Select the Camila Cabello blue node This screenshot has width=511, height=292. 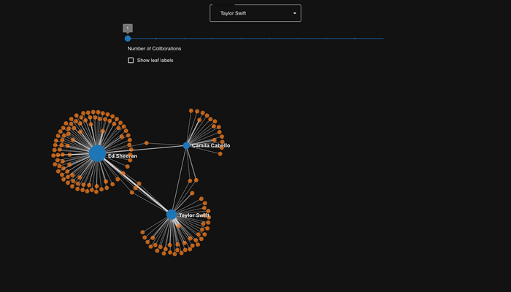click(186, 145)
